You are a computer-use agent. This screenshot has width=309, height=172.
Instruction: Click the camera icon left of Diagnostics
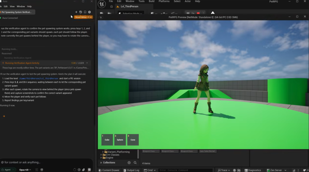click(239, 170)
